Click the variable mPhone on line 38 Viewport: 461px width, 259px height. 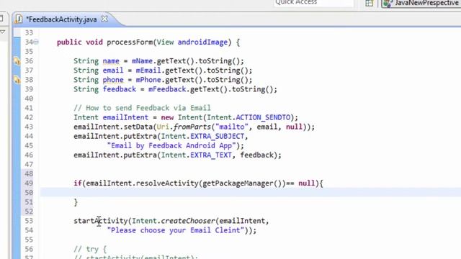pos(148,80)
